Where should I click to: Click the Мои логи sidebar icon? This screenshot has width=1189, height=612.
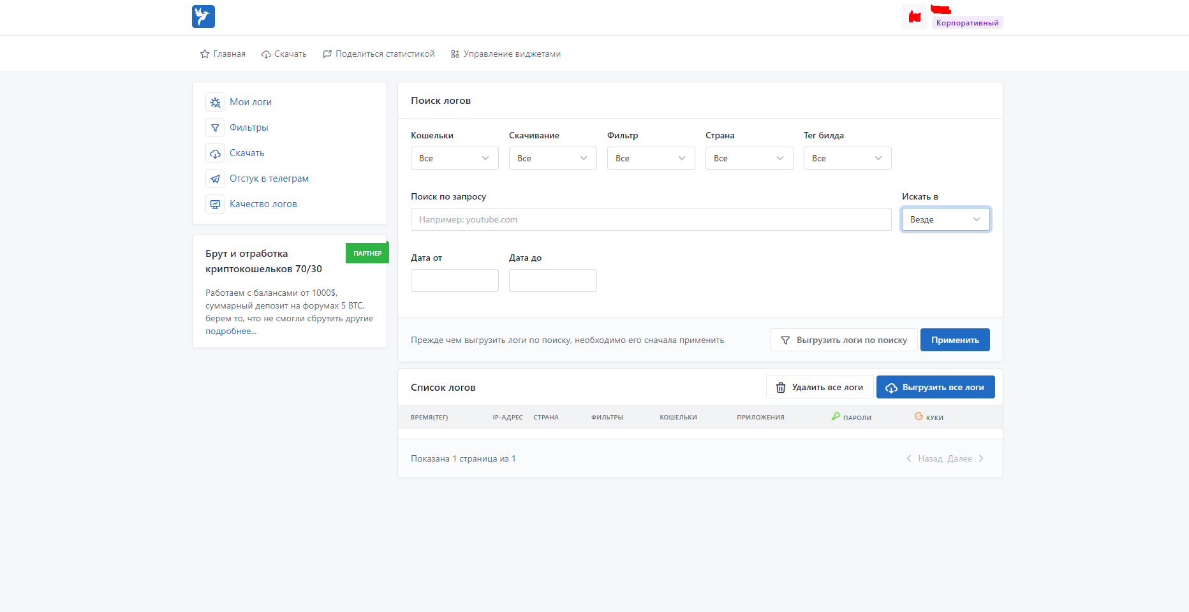coord(215,102)
